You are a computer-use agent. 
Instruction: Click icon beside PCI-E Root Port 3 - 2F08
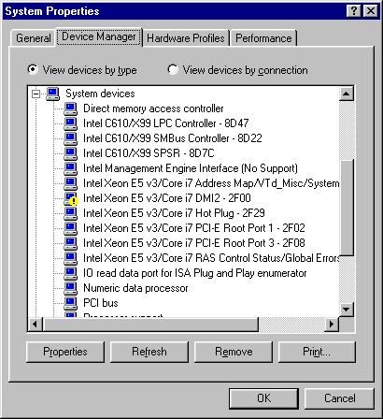click(x=70, y=243)
